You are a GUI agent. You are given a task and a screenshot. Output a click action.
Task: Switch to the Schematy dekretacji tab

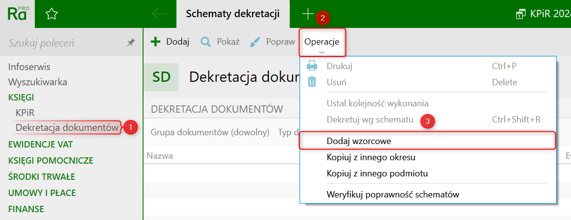click(x=233, y=14)
